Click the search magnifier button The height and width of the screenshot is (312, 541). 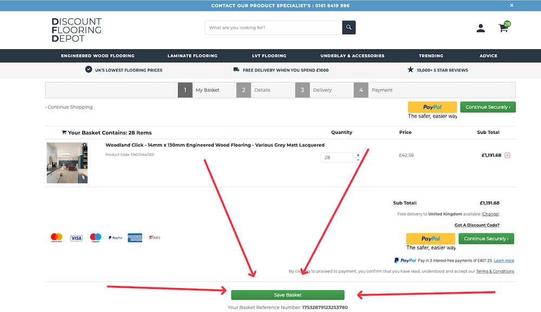pyautogui.click(x=348, y=27)
